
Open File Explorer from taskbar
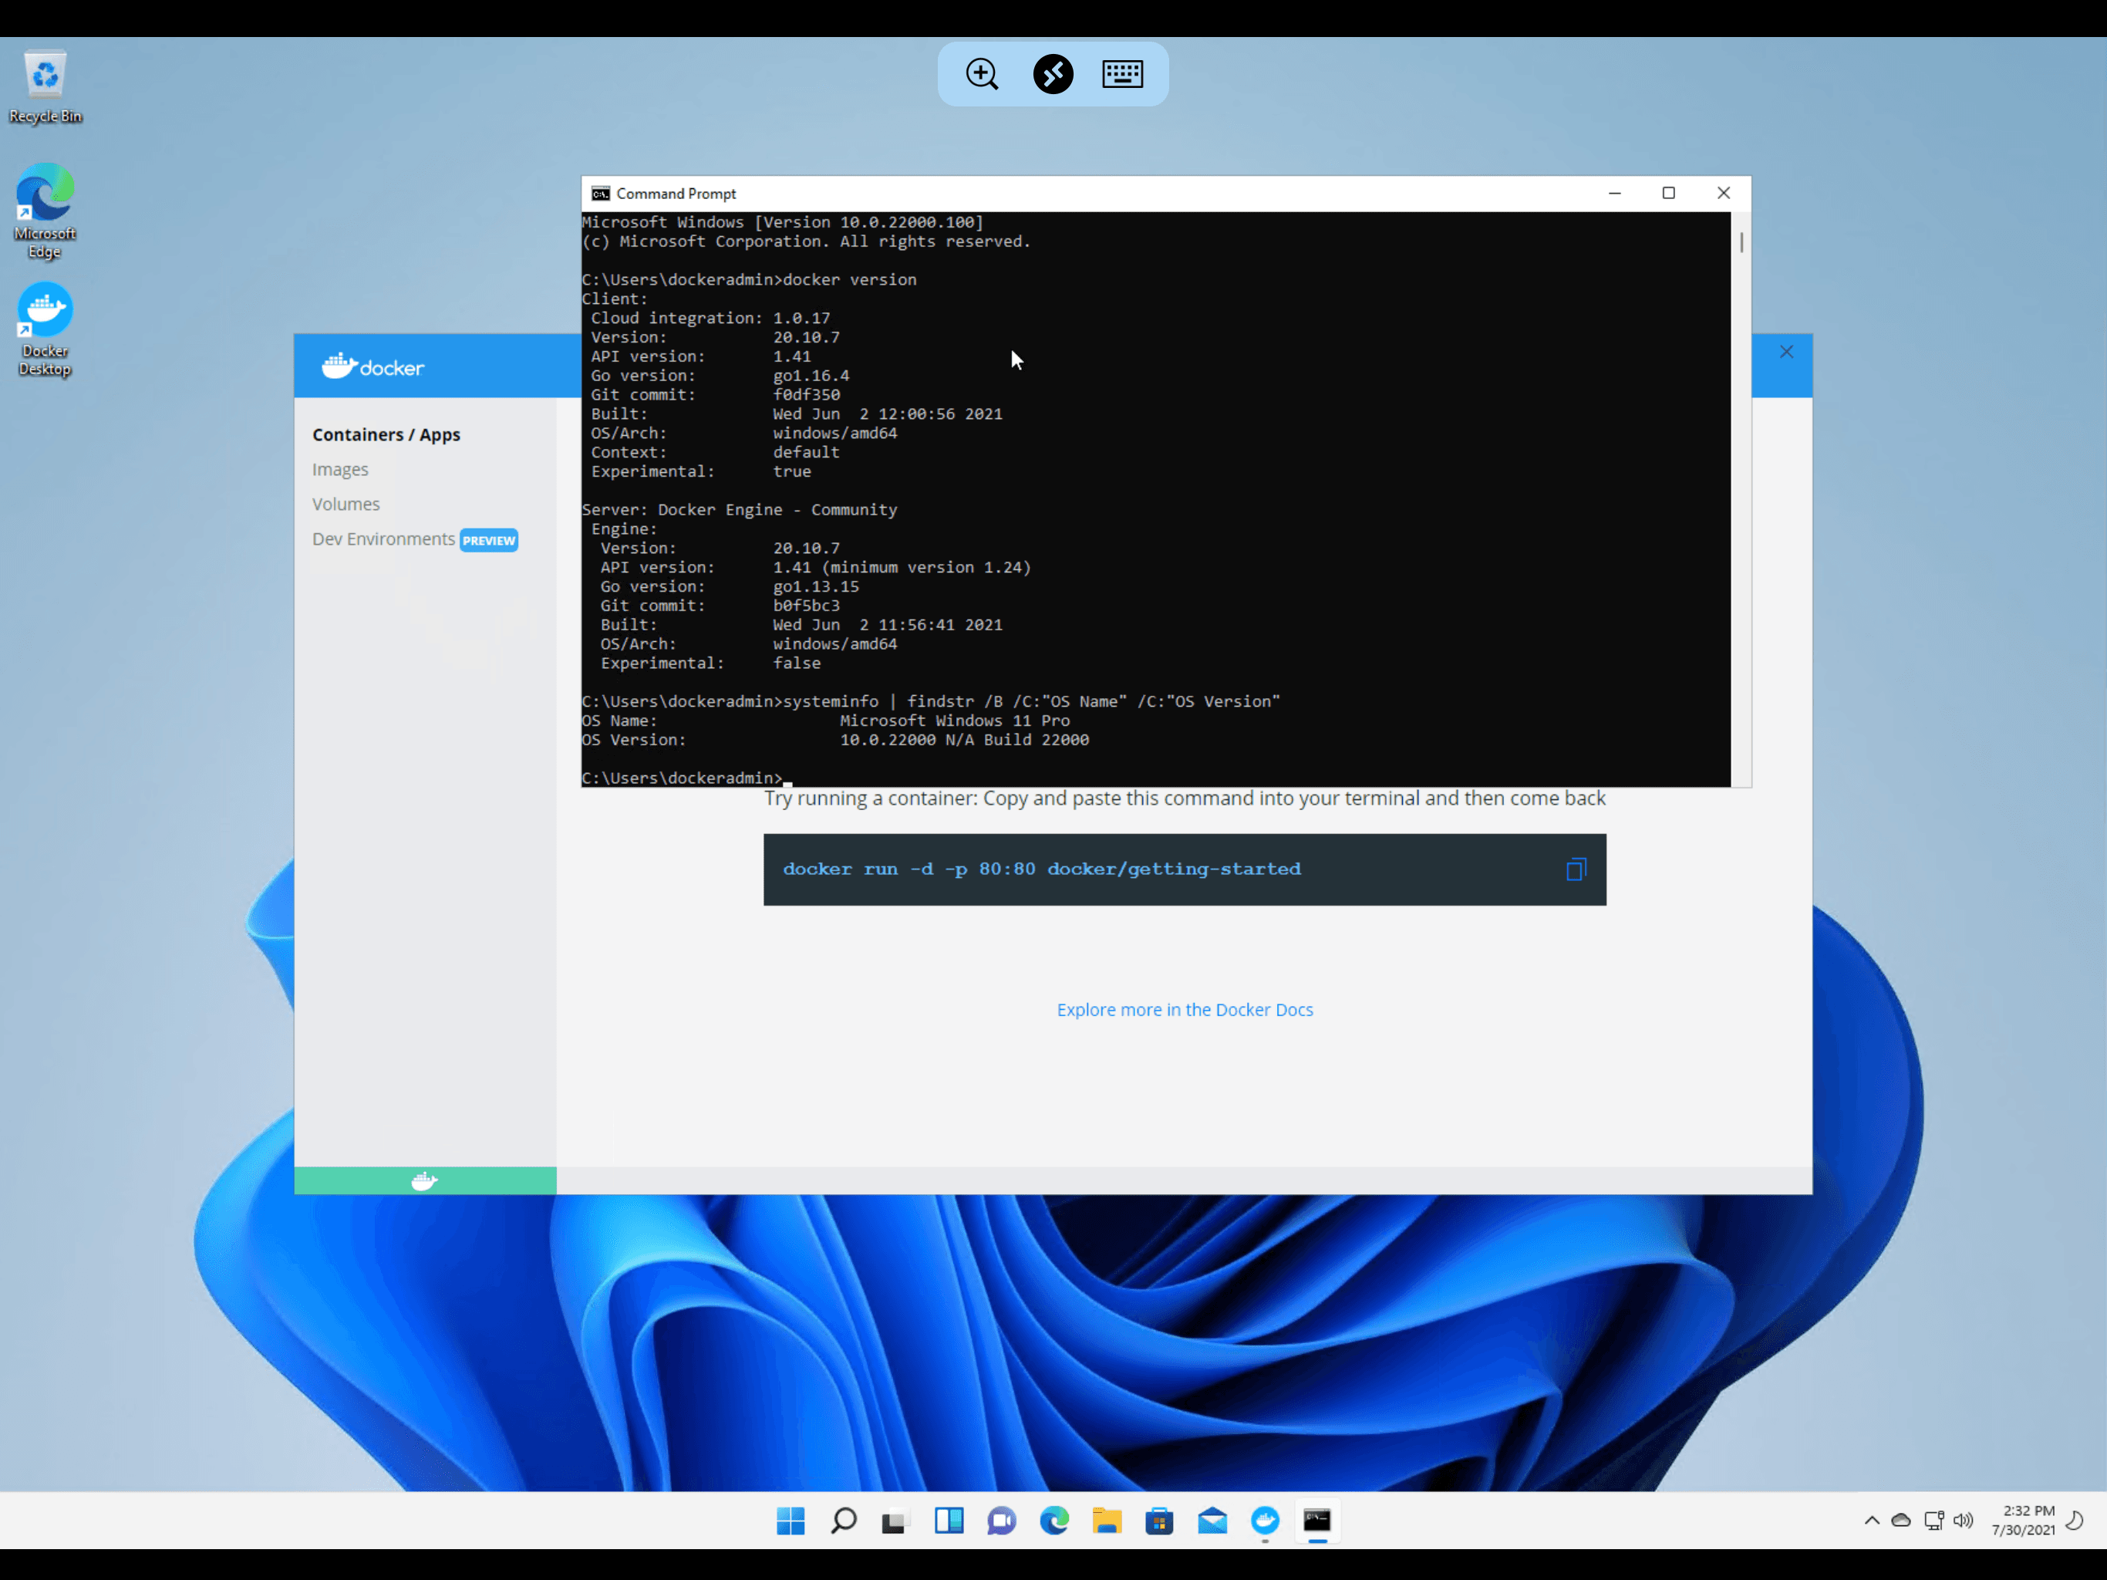[x=1106, y=1521]
